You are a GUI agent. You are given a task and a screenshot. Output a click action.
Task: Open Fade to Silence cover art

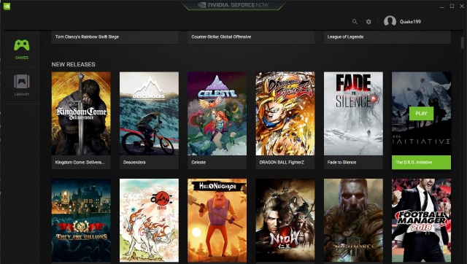pyautogui.click(x=353, y=113)
